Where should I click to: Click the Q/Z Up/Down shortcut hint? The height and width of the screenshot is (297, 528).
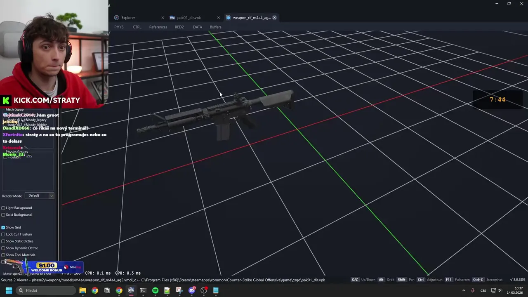tap(363, 280)
